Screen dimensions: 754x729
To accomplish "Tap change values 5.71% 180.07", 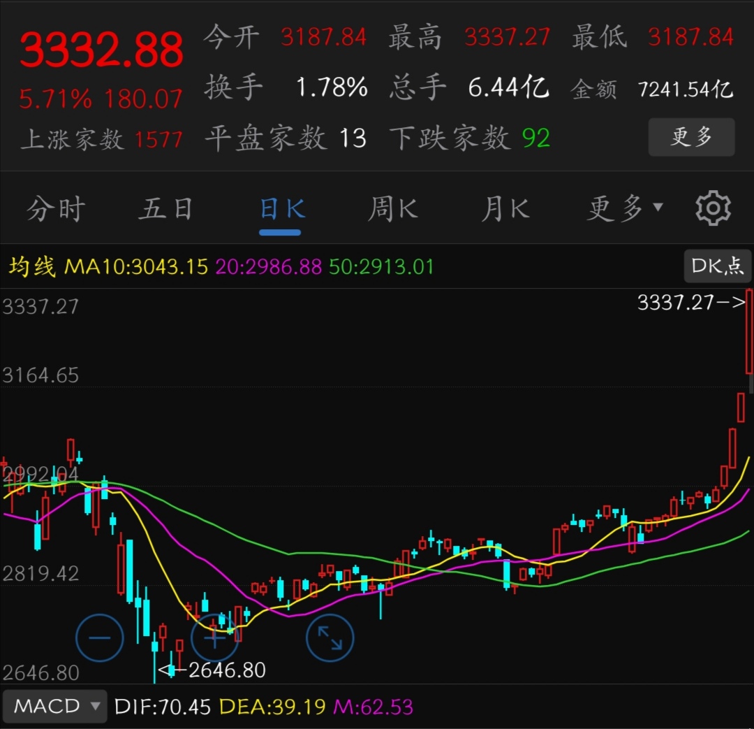I will (101, 99).
